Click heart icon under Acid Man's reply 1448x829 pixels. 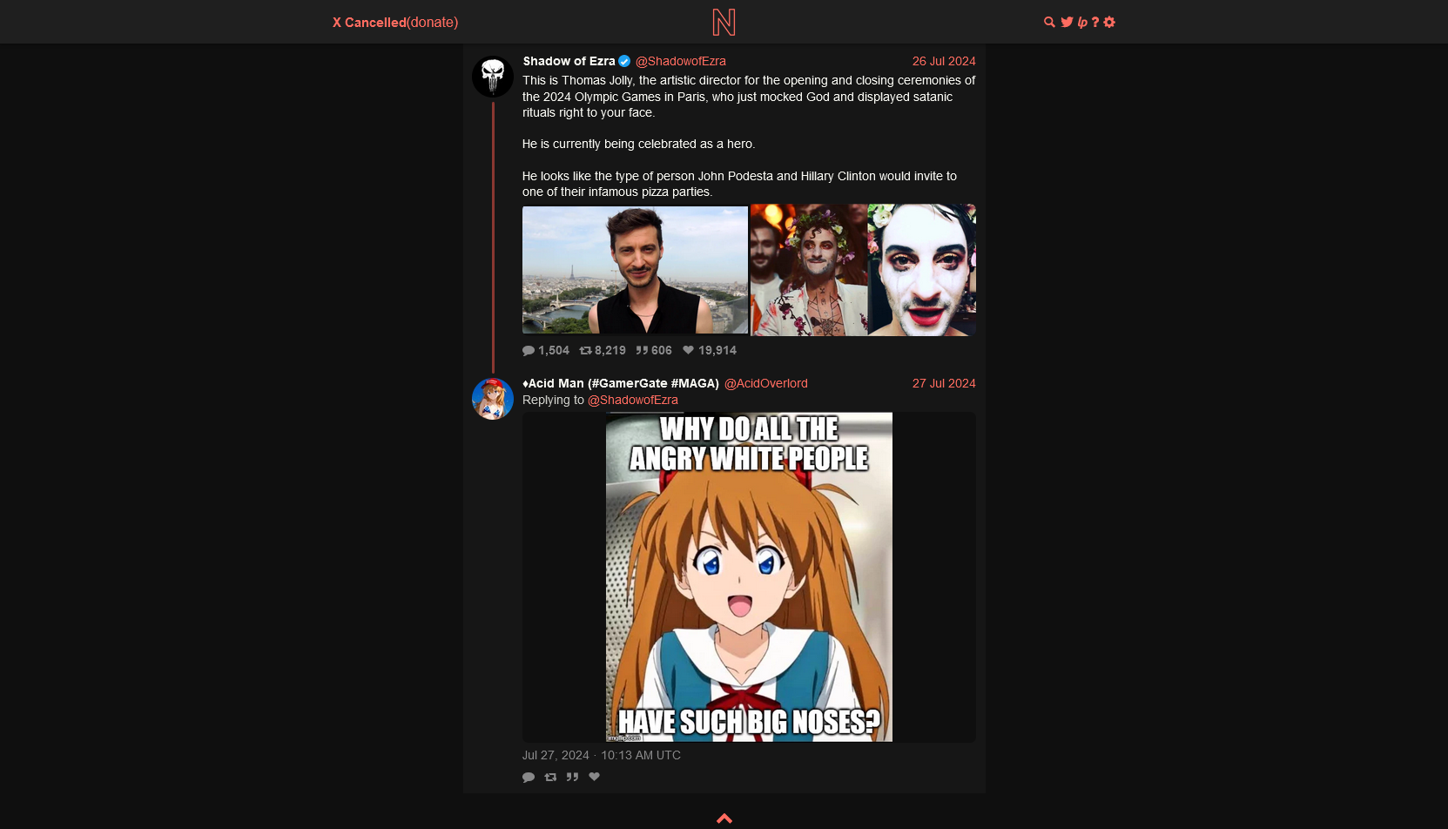click(594, 777)
